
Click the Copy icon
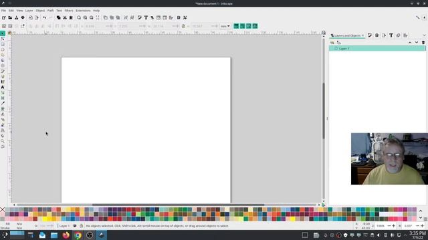point(58,18)
